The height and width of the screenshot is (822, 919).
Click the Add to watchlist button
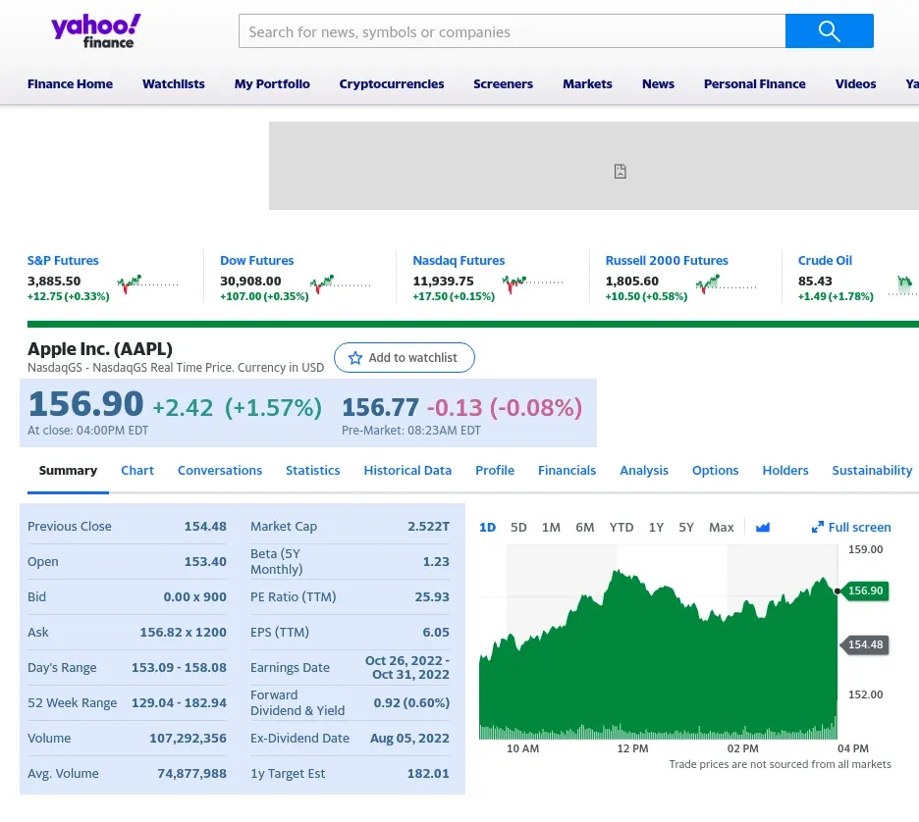tap(404, 358)
